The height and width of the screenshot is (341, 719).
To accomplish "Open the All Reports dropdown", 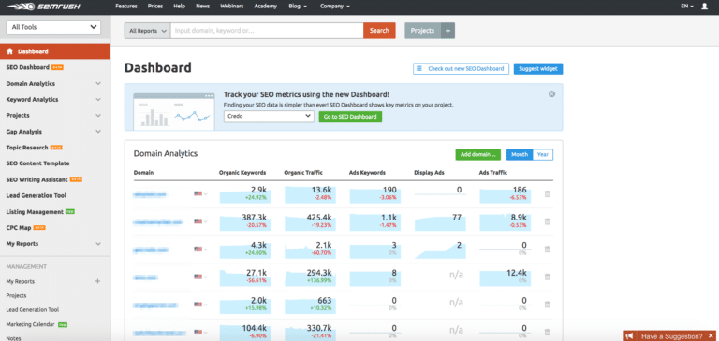I will [147, 31].
